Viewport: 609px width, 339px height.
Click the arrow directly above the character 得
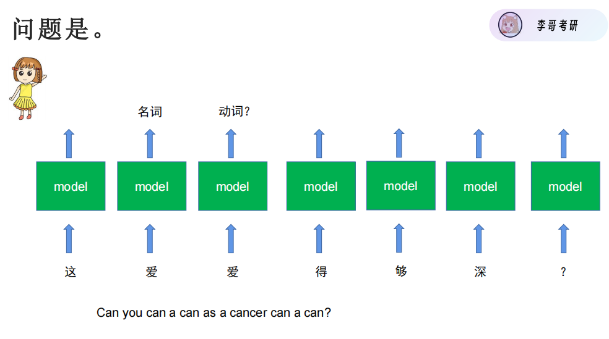coord(319,238)
